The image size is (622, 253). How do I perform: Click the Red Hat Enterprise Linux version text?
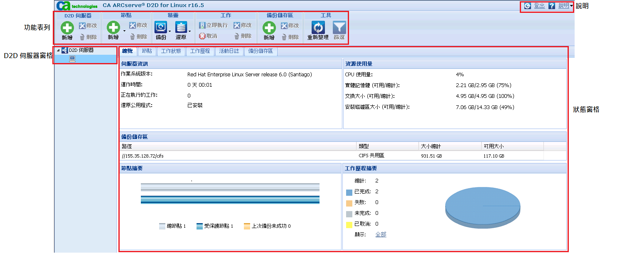tap(249, 75)
